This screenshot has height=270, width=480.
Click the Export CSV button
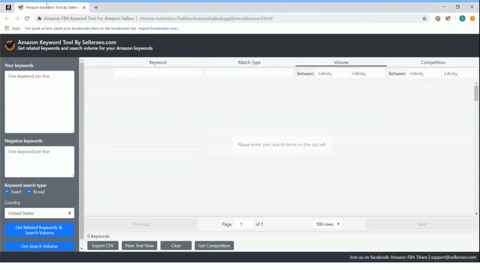(x=103, y=246)
